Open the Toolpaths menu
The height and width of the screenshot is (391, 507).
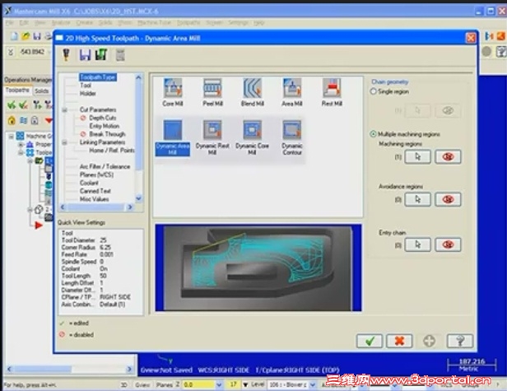pyautogui.click(x=188, y=23)
